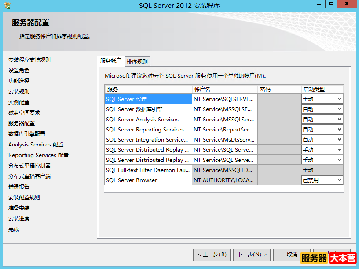Click password field for SQL Server 代理
This screenshot has height=269, width=359.
pyautogui.click(x=279, y=99)
